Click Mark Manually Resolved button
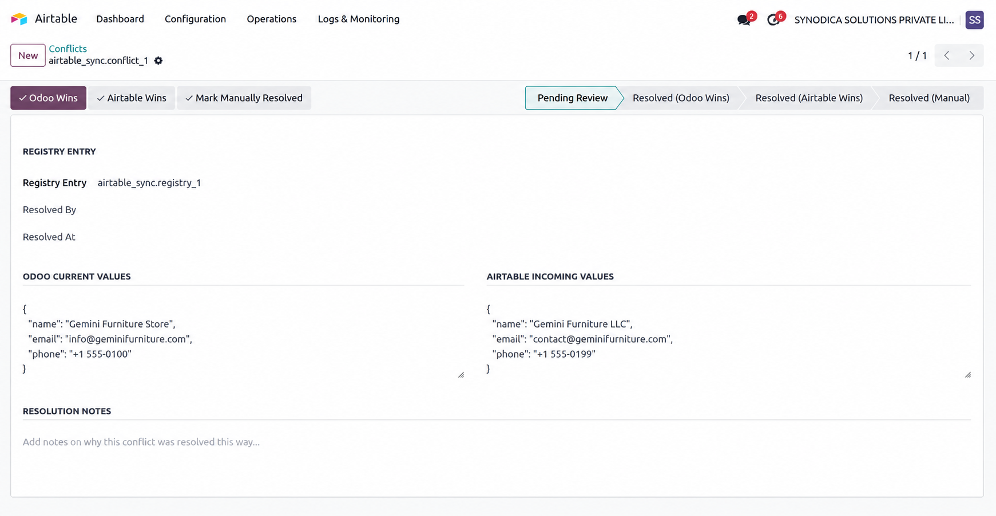 coord(244,98)
